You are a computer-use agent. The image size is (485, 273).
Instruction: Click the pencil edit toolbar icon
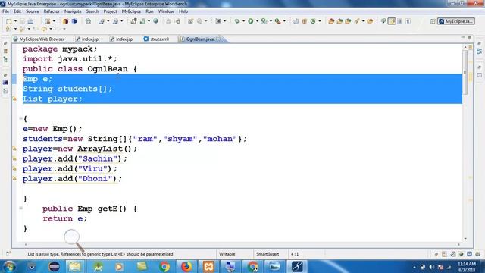[x=357, y=21]
